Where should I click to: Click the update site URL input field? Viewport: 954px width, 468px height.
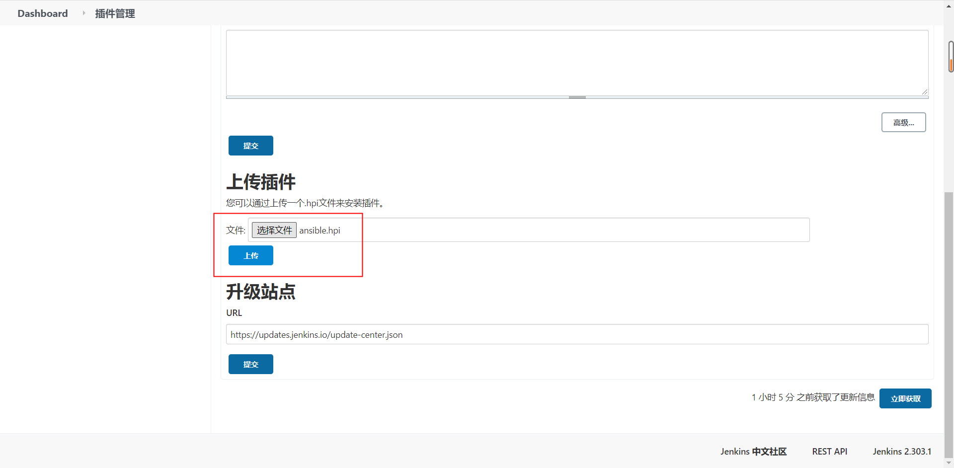tap(577, 334)
